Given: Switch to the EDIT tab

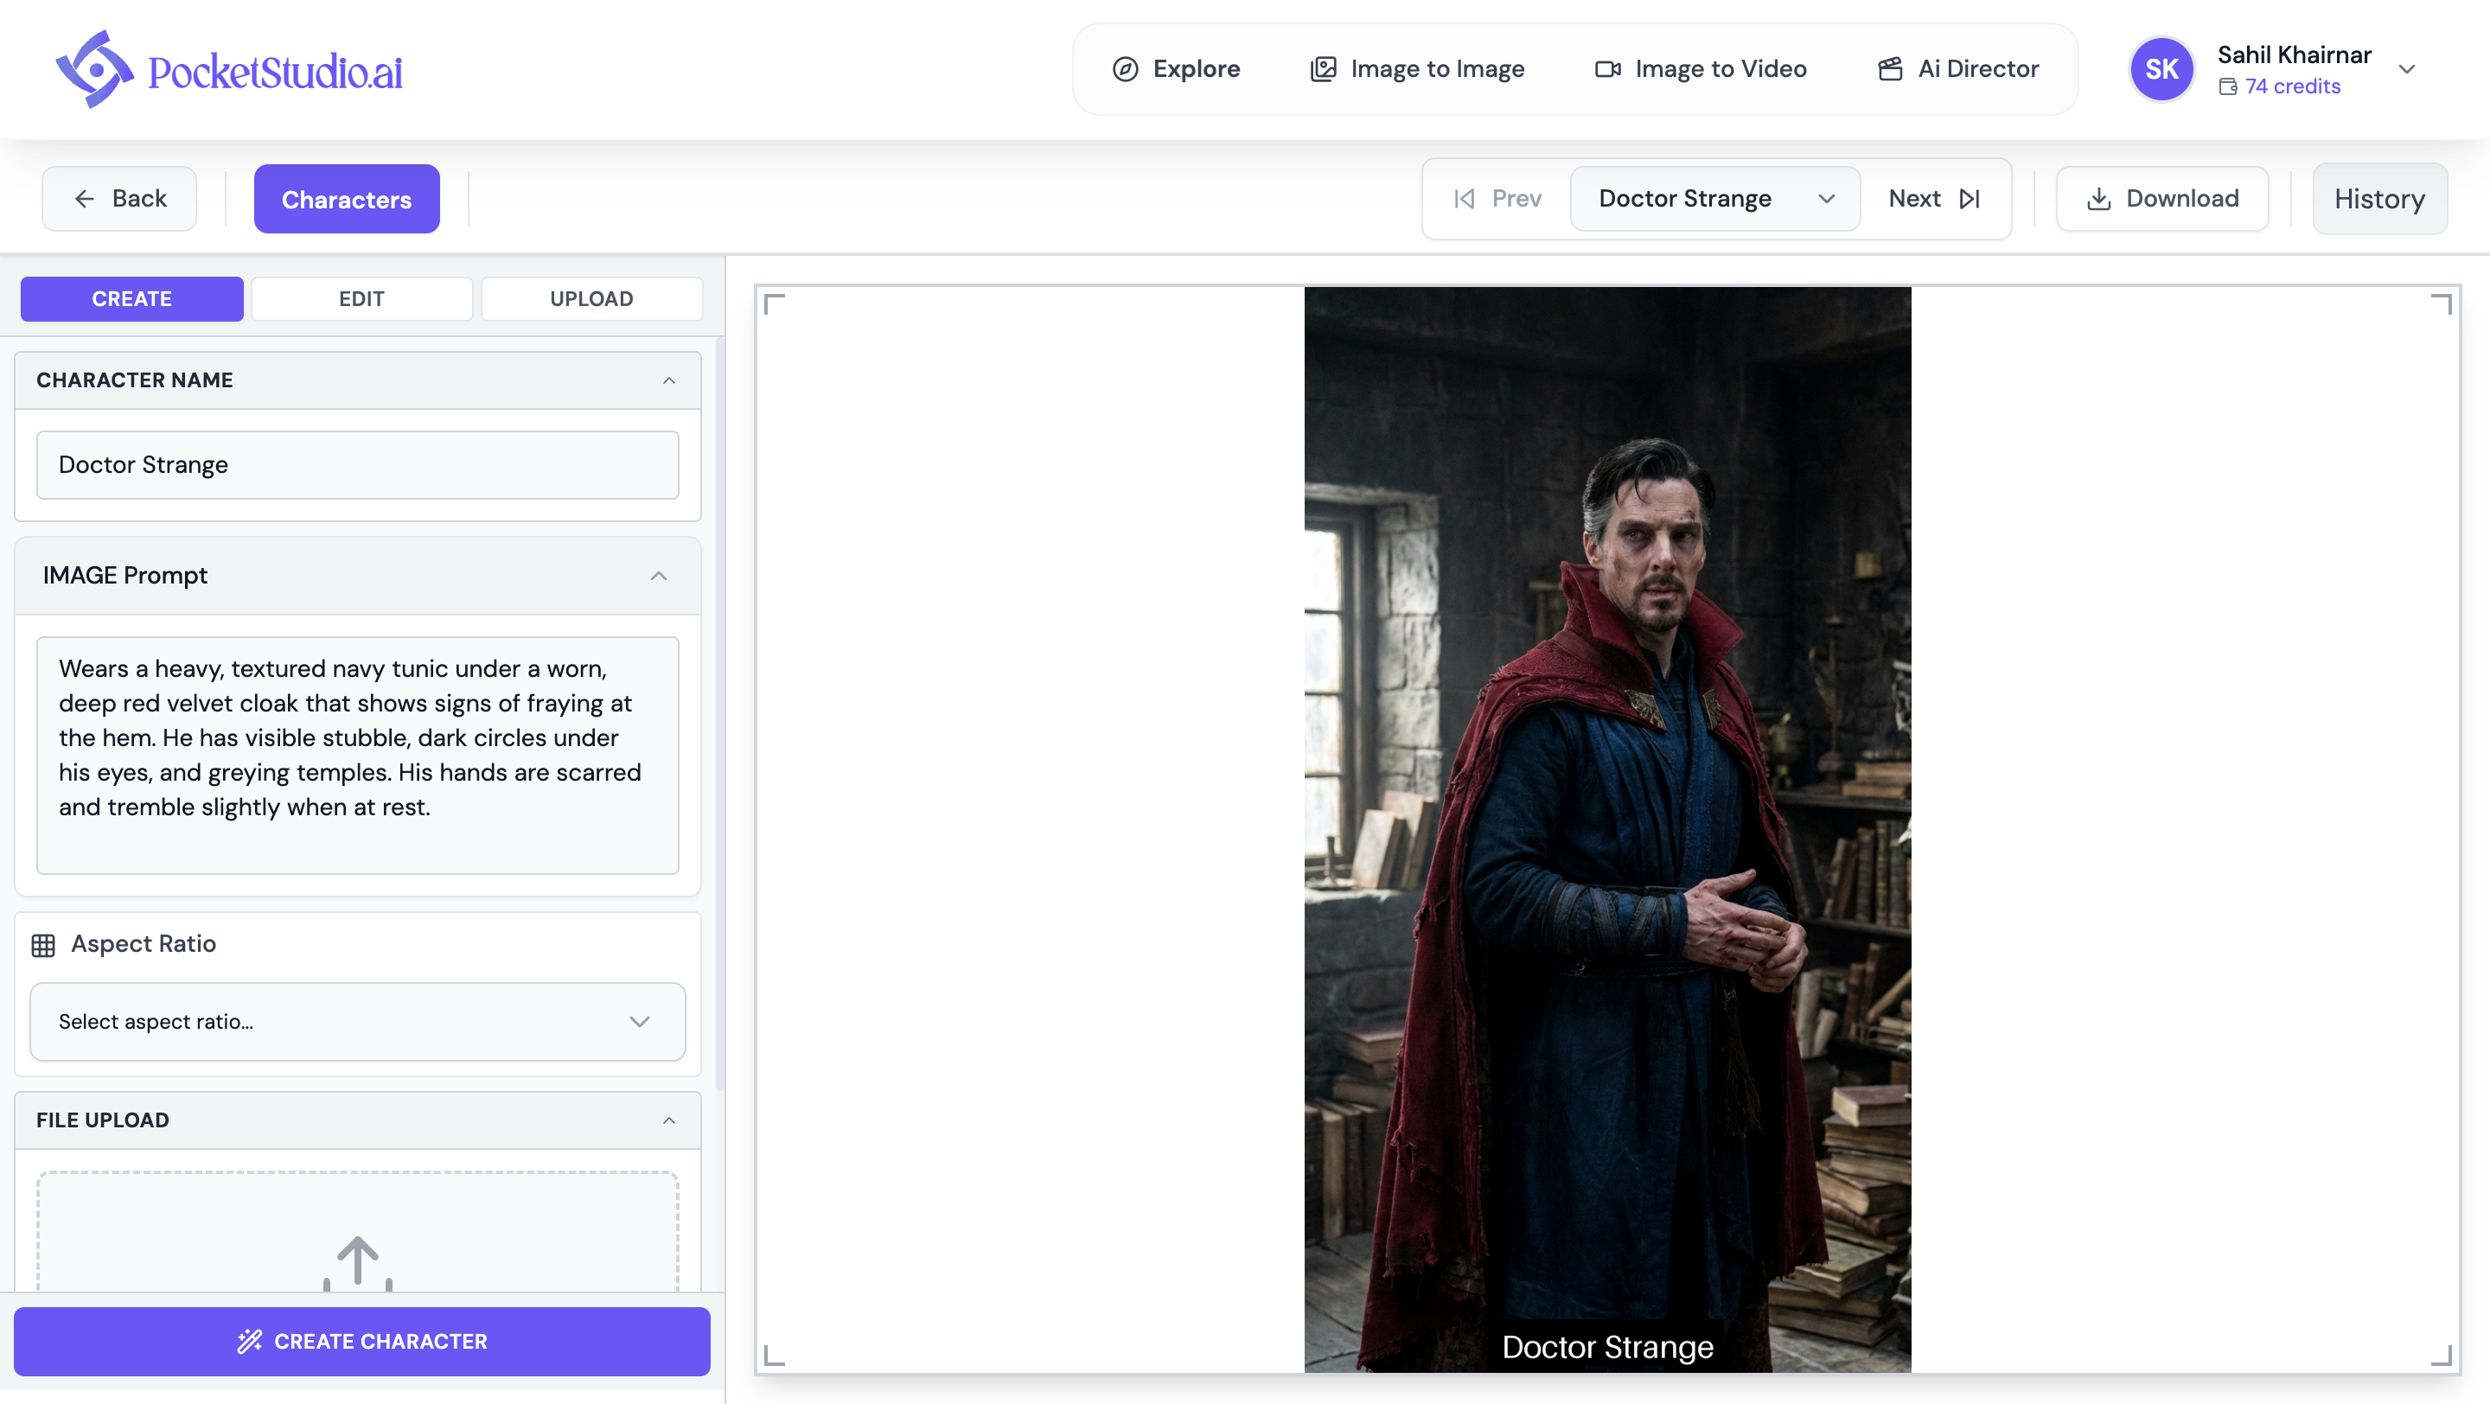Looking at the screenshot, I should 361,298.
